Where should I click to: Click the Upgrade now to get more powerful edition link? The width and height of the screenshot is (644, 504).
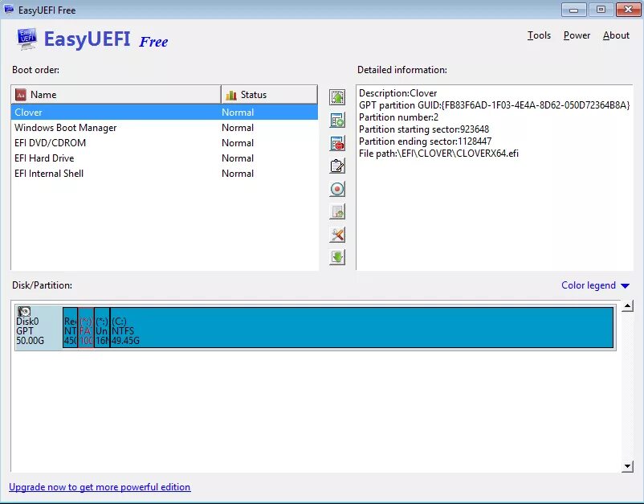(x=100, y=487)
